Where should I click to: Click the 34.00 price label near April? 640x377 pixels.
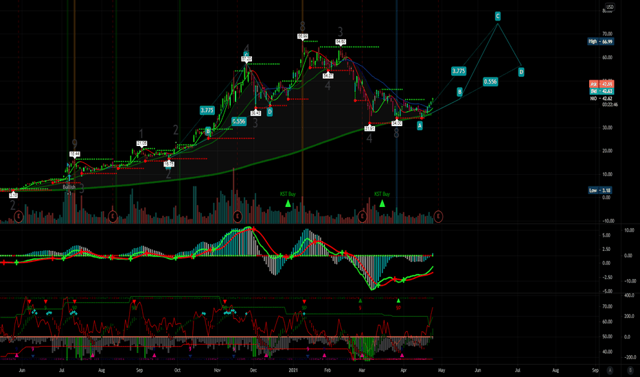point(397,123)
